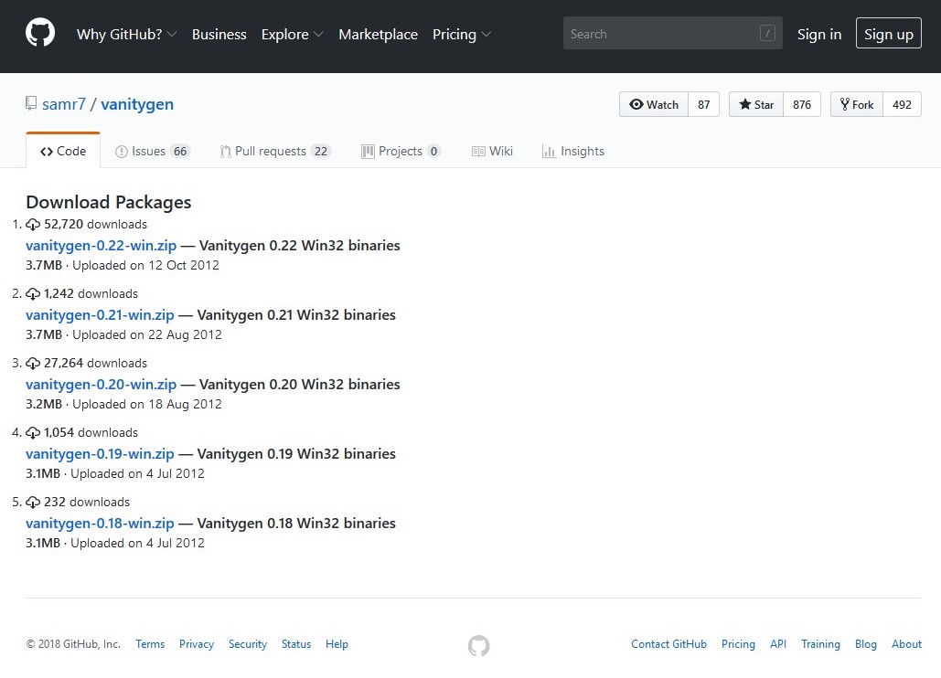The image size is (941, 678).
Task: Open the Projects tab
Action: point(401,151)
